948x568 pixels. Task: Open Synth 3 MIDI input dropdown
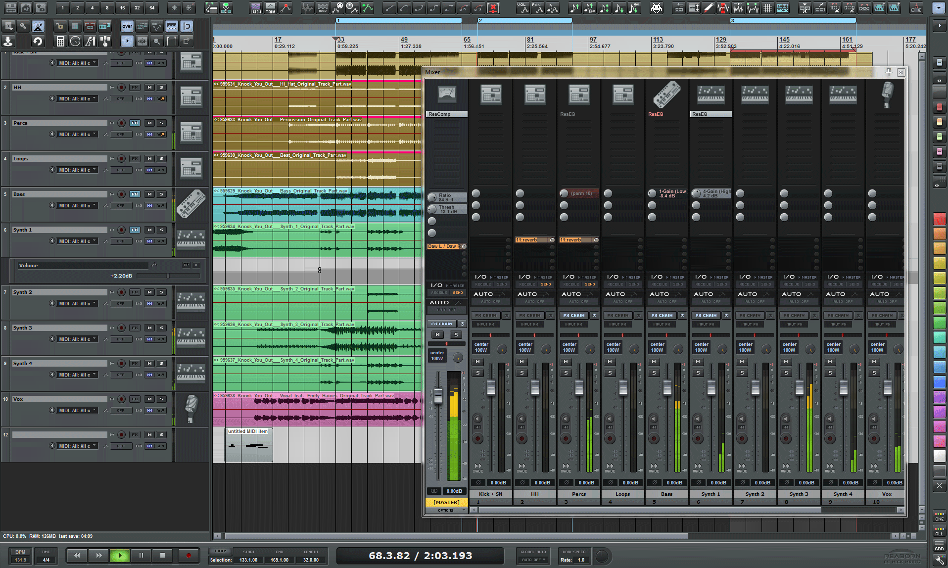pyautogui.click(x=78, y=339)
